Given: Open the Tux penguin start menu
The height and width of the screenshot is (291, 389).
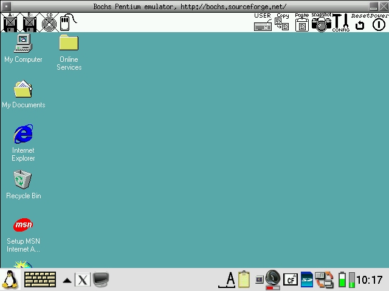Looking at the screenshot, I should pos(10,279).
